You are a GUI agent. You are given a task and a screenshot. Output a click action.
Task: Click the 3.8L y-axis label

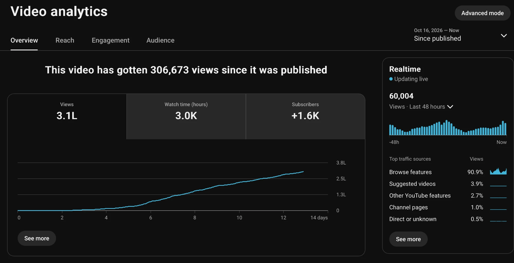tap(341, 163)
